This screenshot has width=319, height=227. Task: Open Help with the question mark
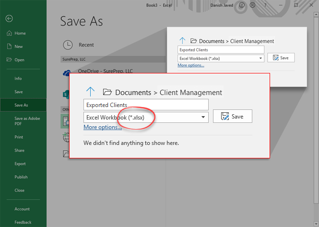coord(265,5)
